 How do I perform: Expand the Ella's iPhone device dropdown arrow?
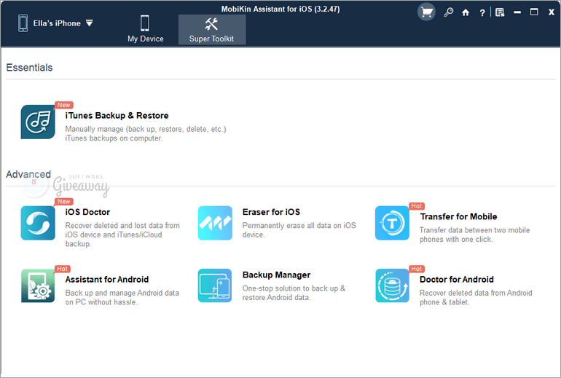pos(90,23)
